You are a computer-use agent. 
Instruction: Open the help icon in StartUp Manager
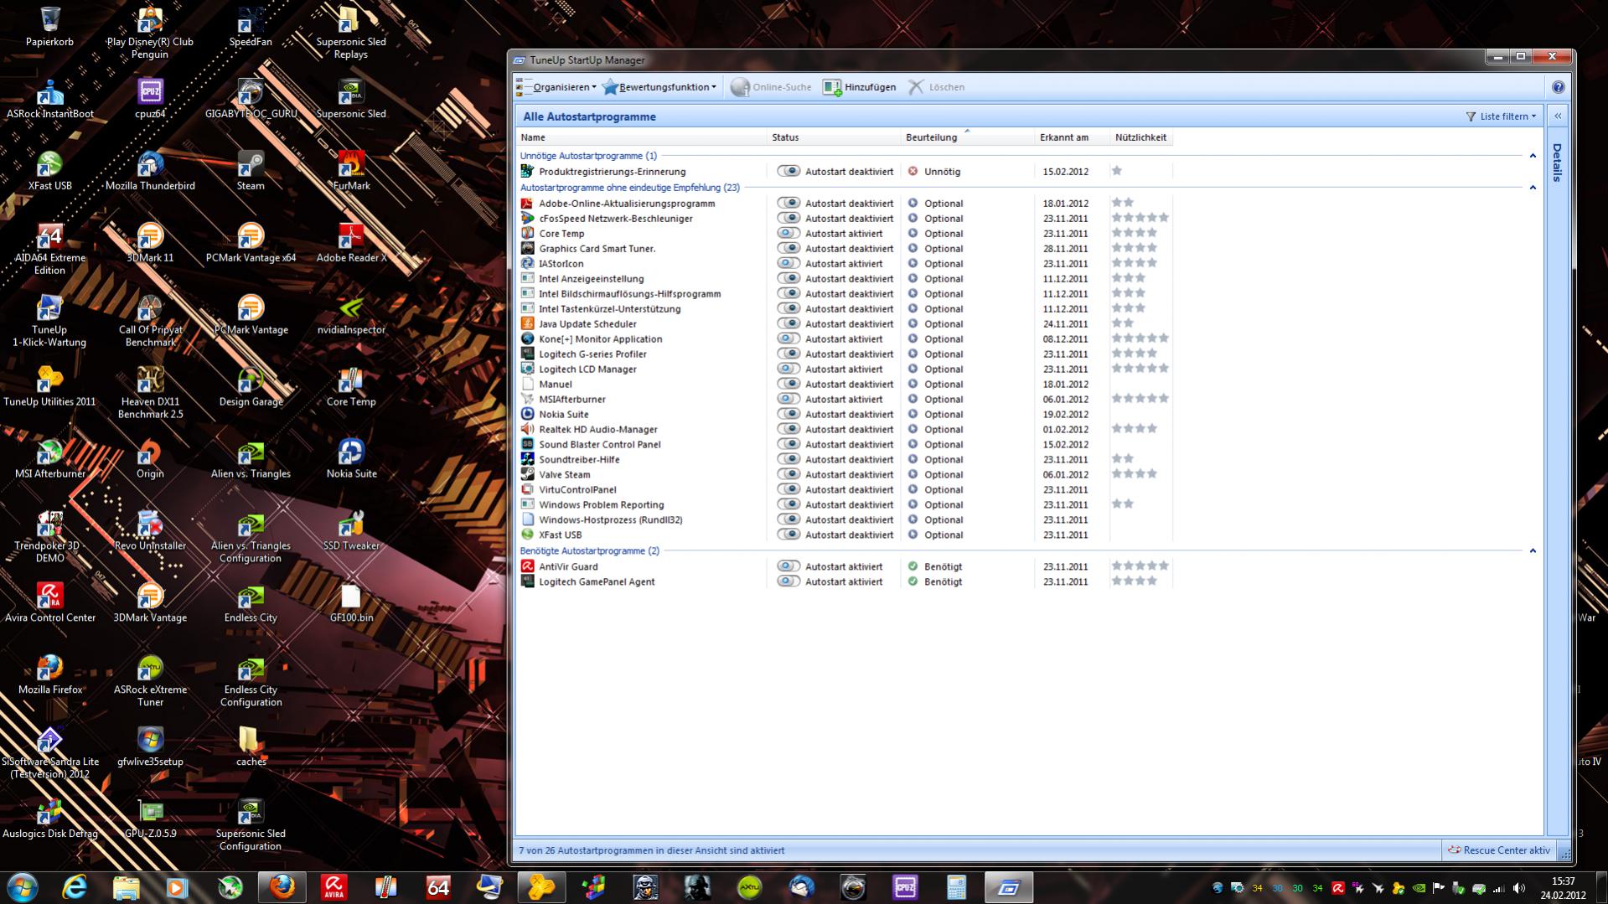1558,87
